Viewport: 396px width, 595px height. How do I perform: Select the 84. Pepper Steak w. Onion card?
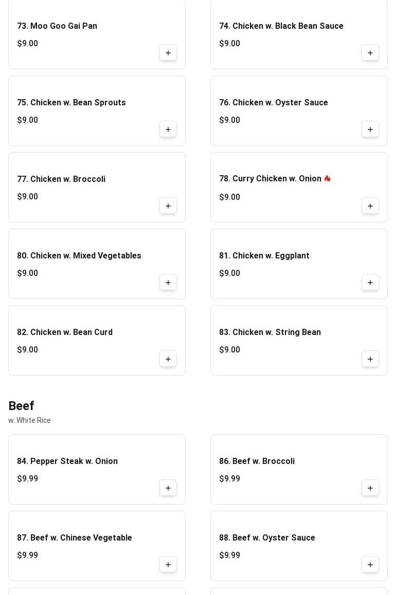coord(97,470)
